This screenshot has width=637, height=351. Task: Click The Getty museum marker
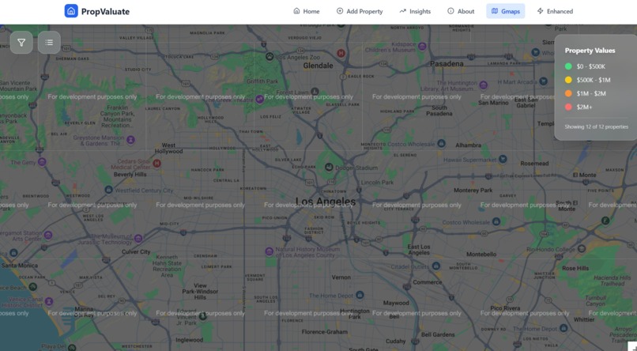42,162
